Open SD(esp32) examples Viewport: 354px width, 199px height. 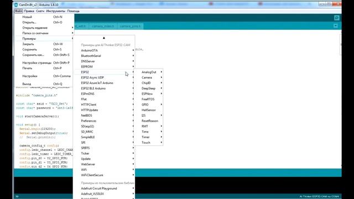tap(104, 126)
